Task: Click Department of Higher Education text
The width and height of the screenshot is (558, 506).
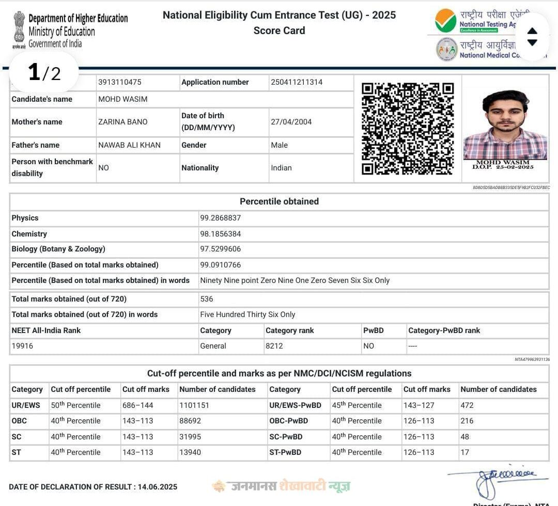Action: (x=78, y=19)
